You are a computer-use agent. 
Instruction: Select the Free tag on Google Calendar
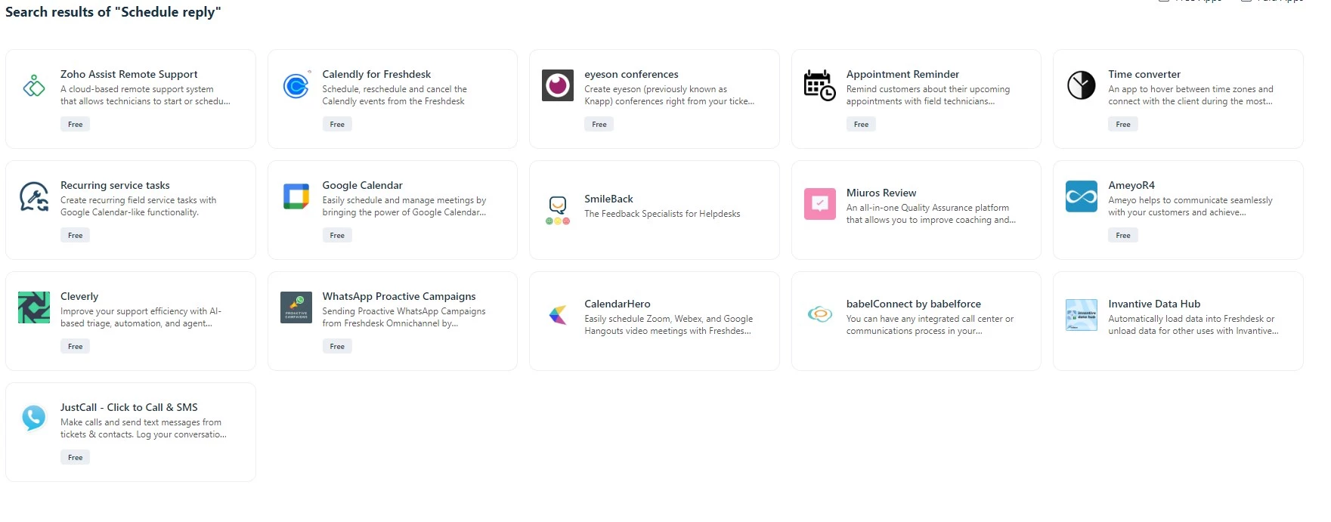tap(337, 235)
